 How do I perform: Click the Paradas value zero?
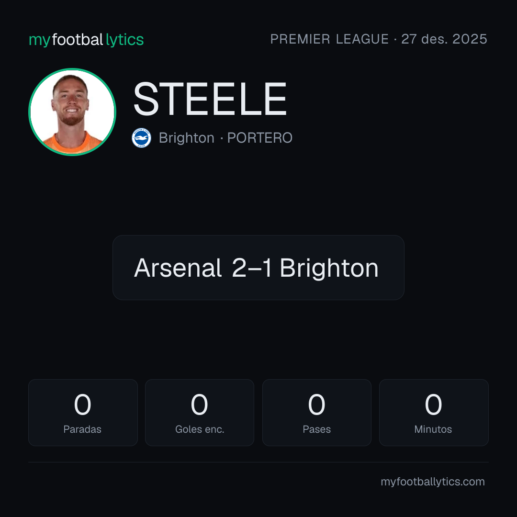[x=82, y=405]
